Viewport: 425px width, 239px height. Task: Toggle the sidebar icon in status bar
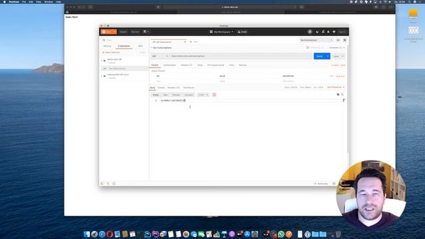point(102,184)
